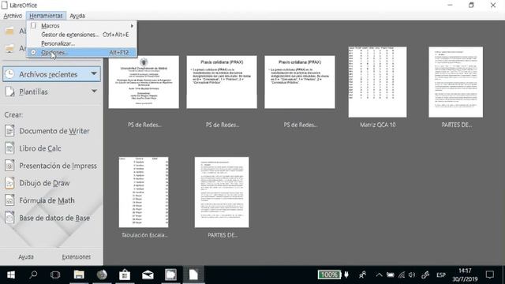
Task: Click the Extensiones button
Action: coord(77,256)
